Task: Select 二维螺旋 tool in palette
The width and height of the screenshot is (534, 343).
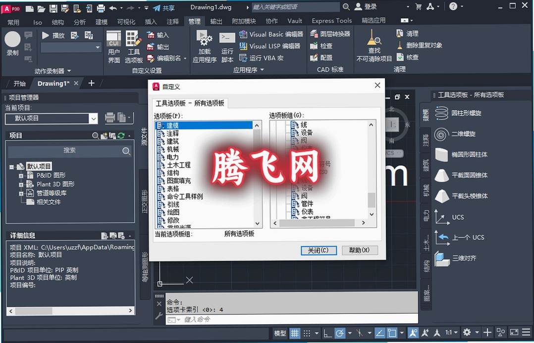Action: [455, 134]
